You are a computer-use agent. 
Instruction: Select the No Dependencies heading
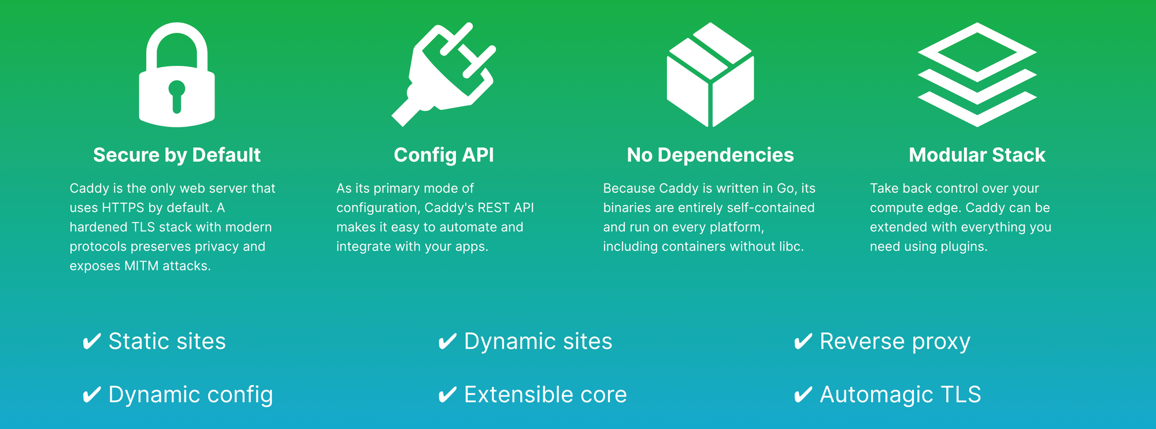tap(710, 155)
